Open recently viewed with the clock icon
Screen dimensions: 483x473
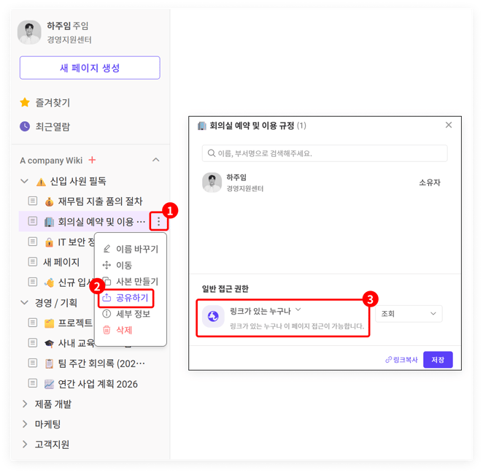click(25, 126)
